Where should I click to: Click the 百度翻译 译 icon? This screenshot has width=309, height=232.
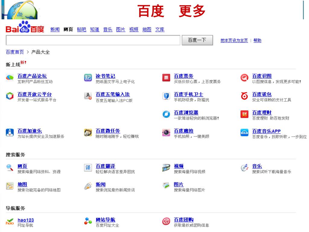click(x=88, y=168)
